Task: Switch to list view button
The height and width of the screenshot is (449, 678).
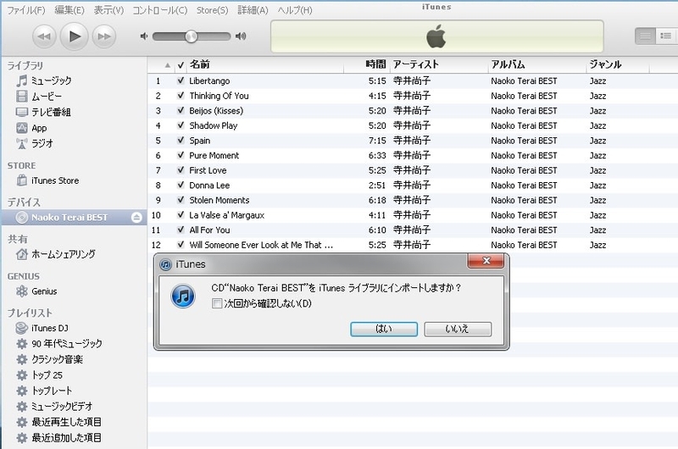Action: [x=645, y=36]
